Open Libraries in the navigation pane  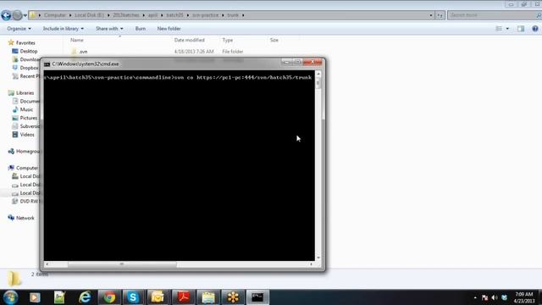[x=25, y=93]
